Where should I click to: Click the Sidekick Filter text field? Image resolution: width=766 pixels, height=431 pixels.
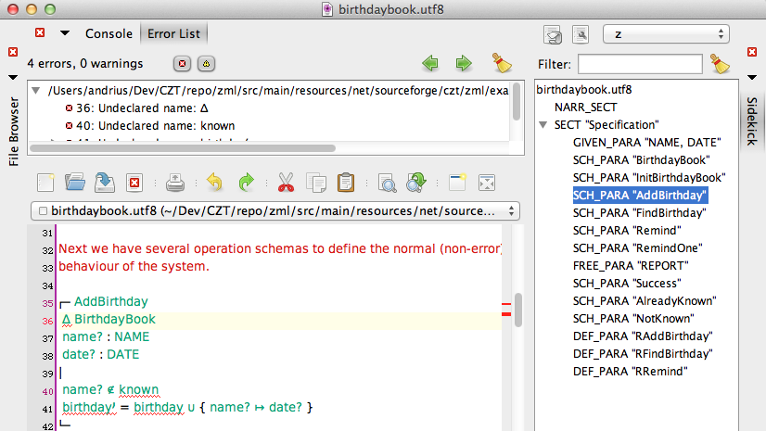(640, 64)
